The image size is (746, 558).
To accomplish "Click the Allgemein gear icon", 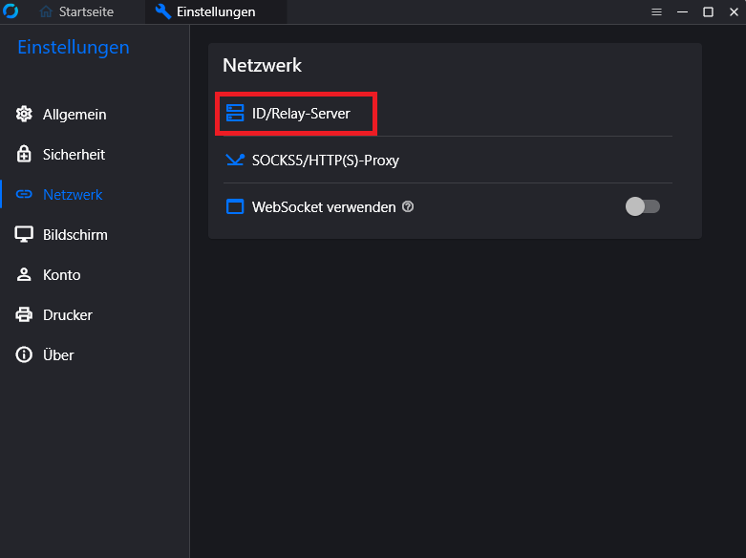I will click(24, 115).
